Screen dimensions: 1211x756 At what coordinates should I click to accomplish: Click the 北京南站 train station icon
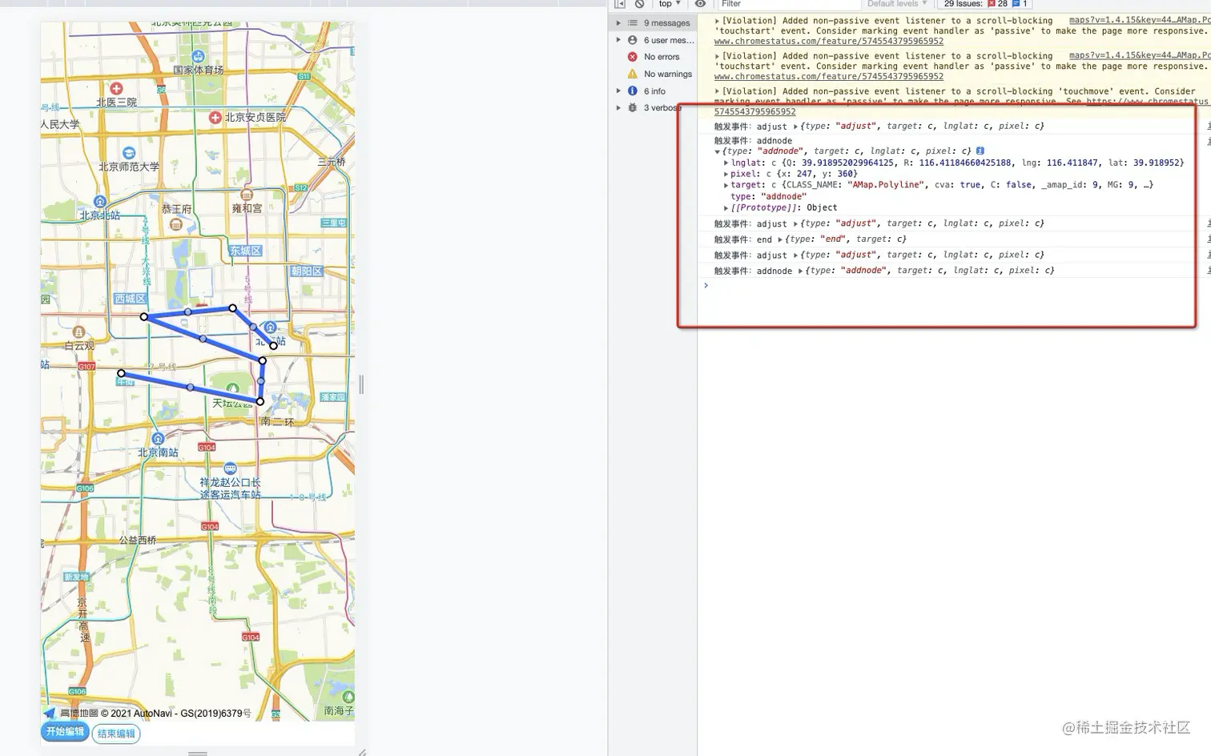click(x=158, y=439)
